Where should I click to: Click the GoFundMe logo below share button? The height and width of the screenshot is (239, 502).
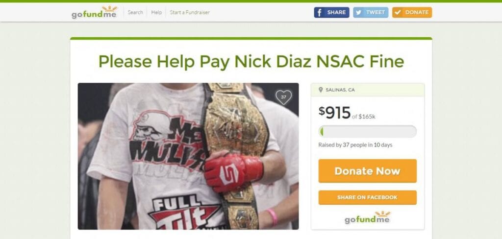[x=367, y=217]
